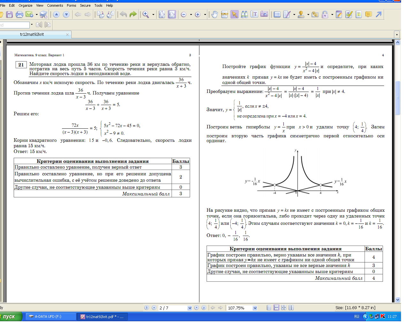Image resolution: width=409 pixels, height=327 pixels.
Task: Click the binoculars Search icon
Action: coord(244,14)
